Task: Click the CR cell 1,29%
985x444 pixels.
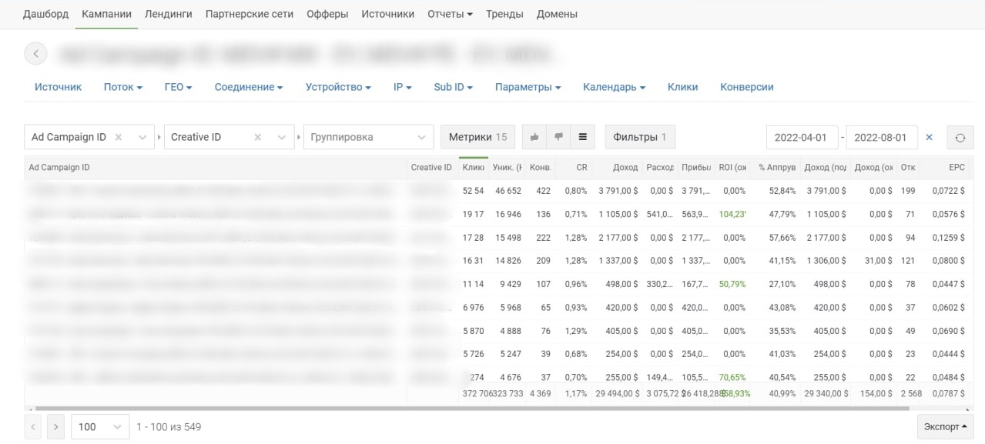Action: coord(575,330)
